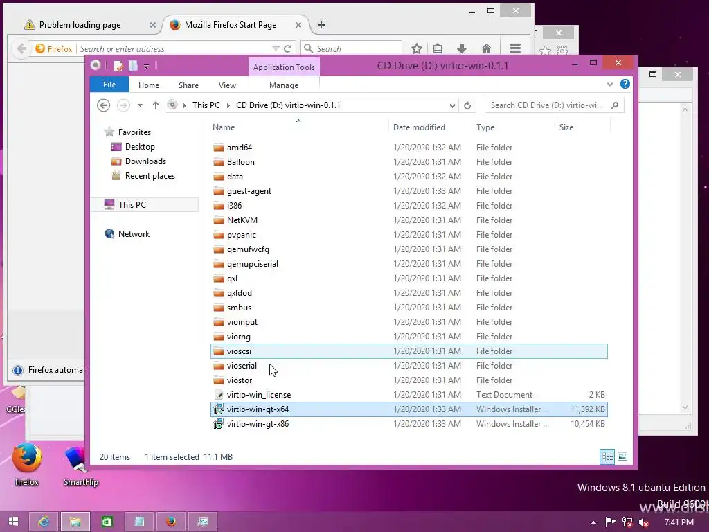Open Firefox address bar history dropdown

[x=276, y=48]
